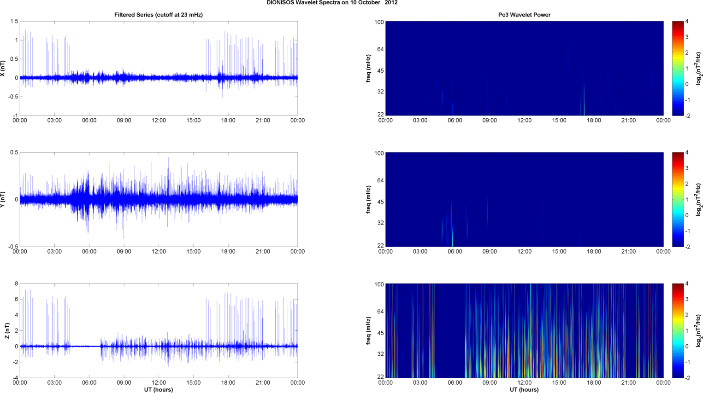Screen dimensions: 703x393
Task: Click the 12:00 tick under the X series plot
Action: point(159,121)
